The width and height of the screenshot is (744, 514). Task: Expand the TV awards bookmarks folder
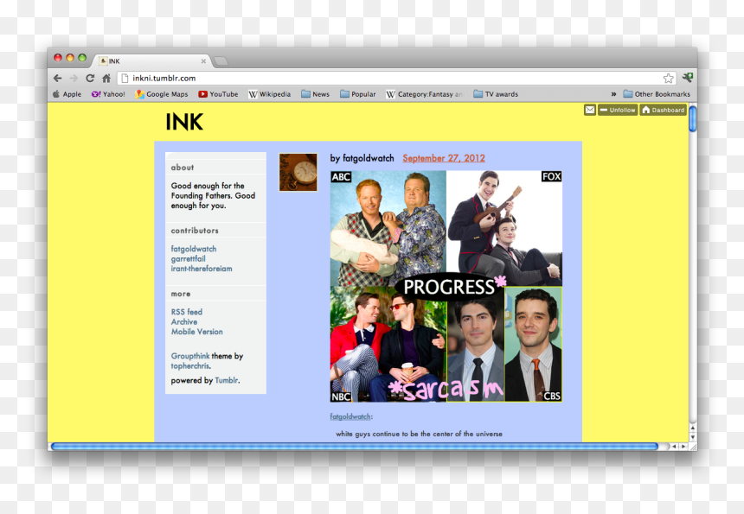tap(496, 94)
